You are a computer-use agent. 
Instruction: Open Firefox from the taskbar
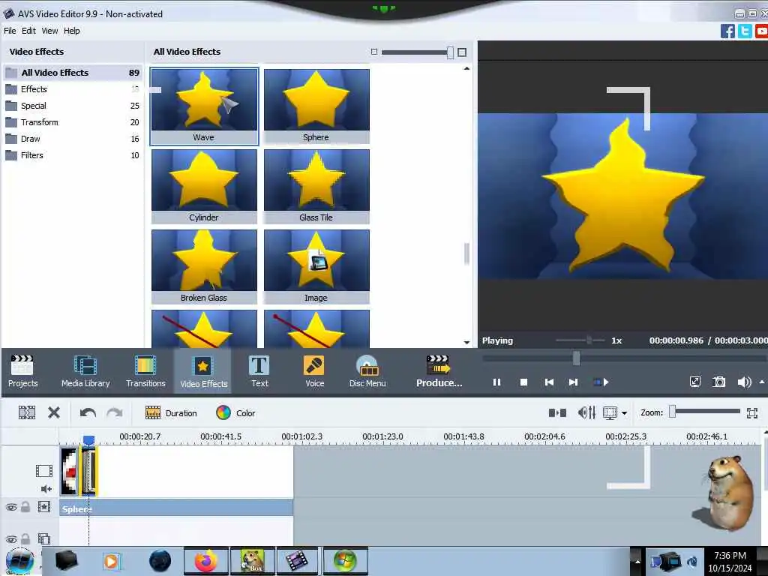[206, 561]
